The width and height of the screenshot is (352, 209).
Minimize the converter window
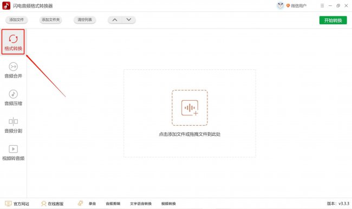(x=330, y=6)
